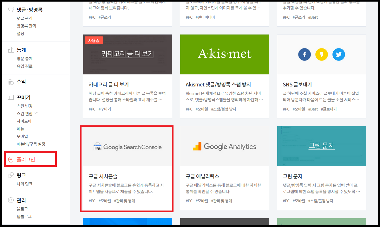The width and height of the screenshot is (380, 227).
Task: Open 나의 링크 in the sidebar
Action: pos(24,184)
